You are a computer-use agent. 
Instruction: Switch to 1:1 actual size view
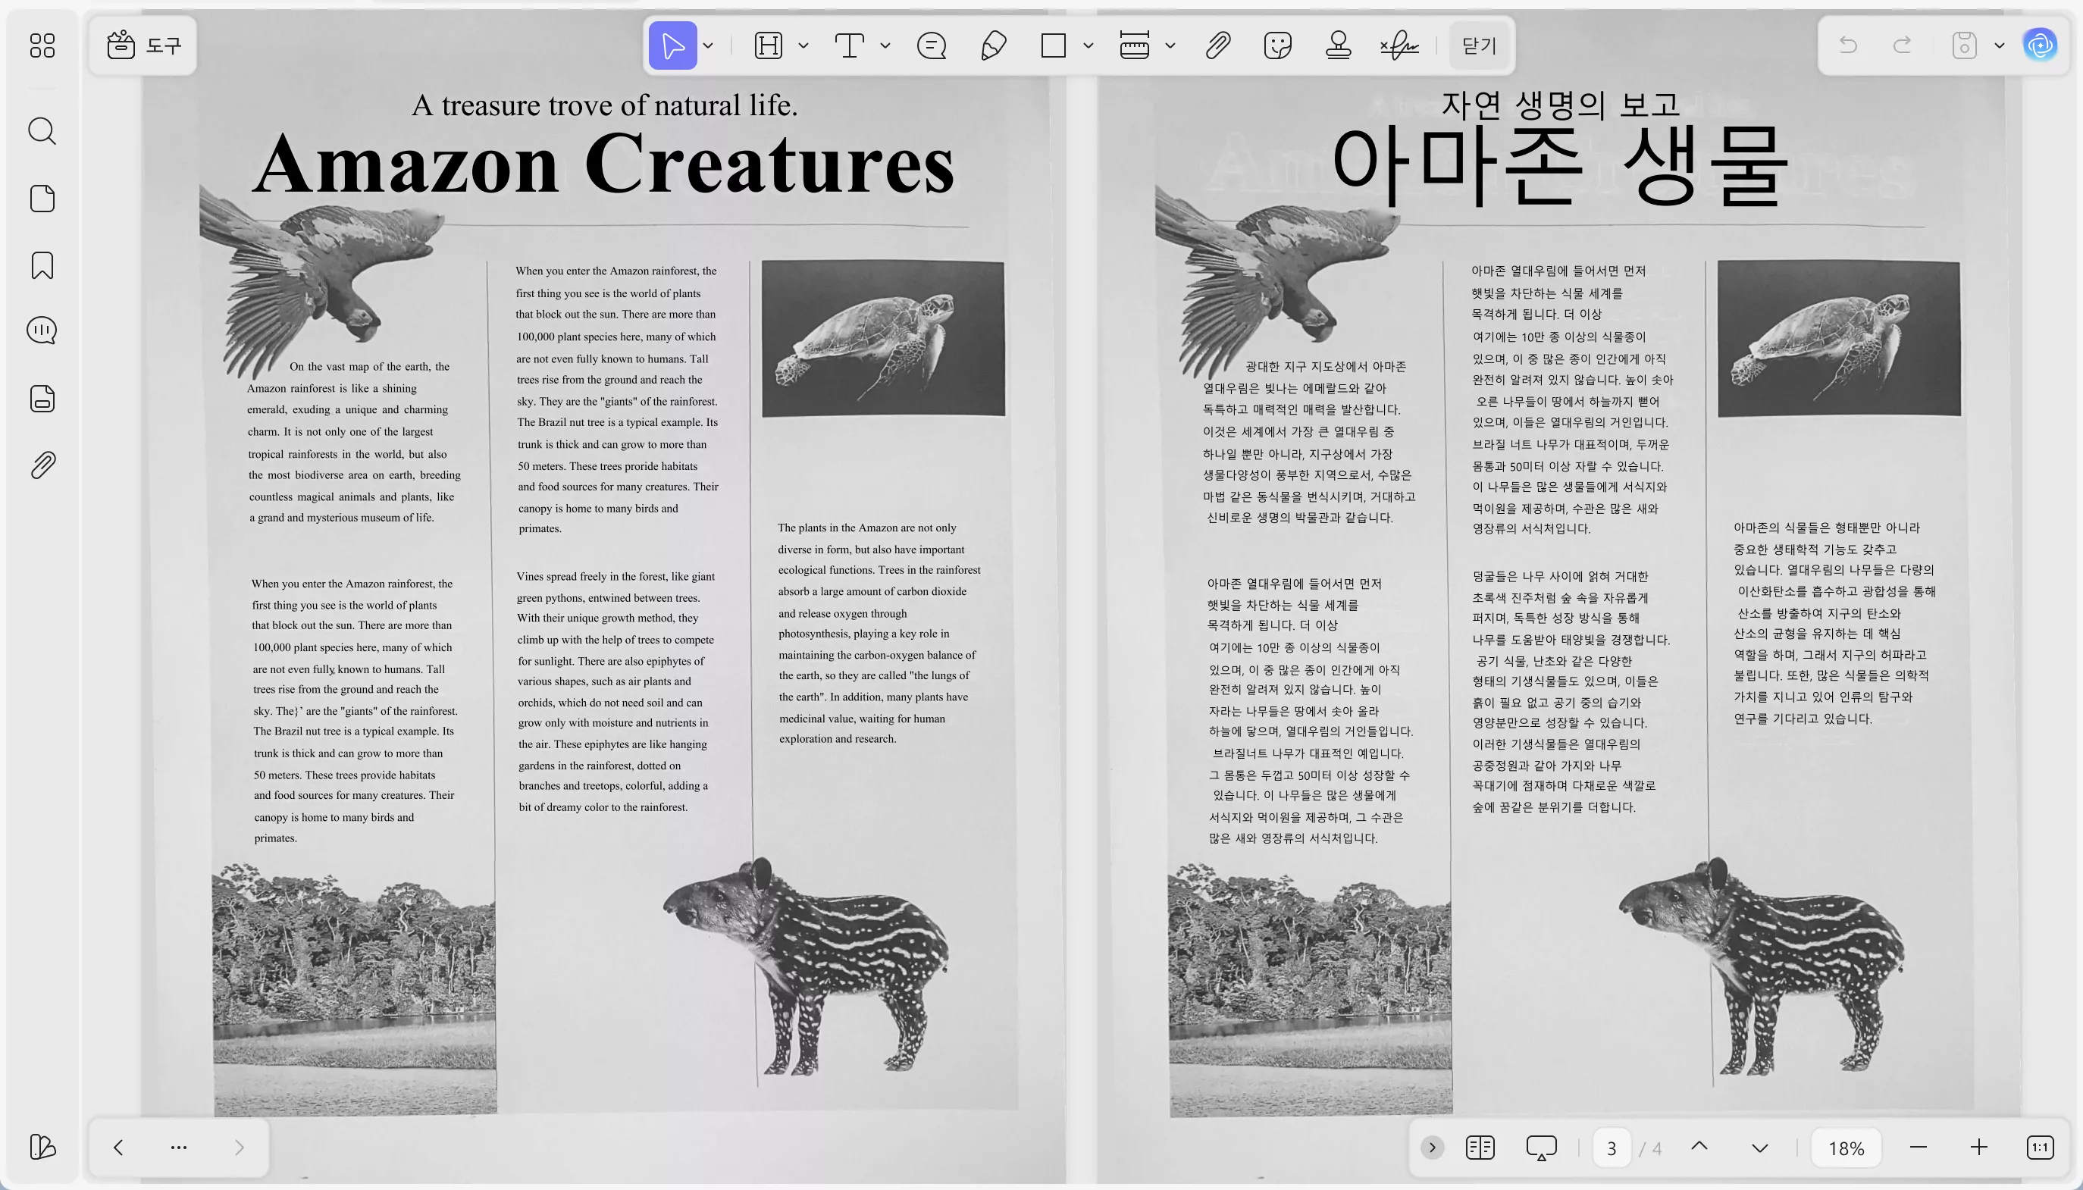[x=2041, y=1147]
